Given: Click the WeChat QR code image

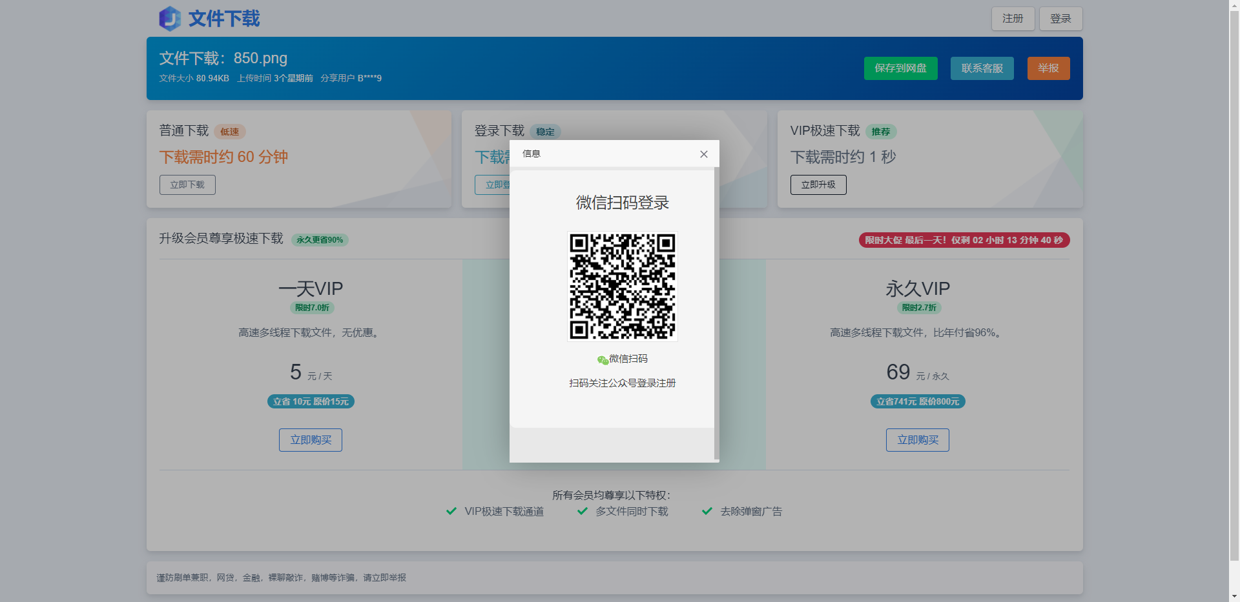Looking at the screenshot, I should (x=623, y=286).
